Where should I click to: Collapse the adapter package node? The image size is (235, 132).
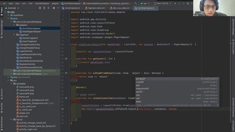click(14, 25)
